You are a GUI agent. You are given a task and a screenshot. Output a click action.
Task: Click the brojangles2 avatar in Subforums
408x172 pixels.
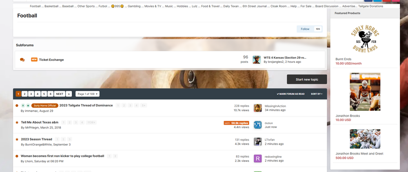(x=257, y=60)
